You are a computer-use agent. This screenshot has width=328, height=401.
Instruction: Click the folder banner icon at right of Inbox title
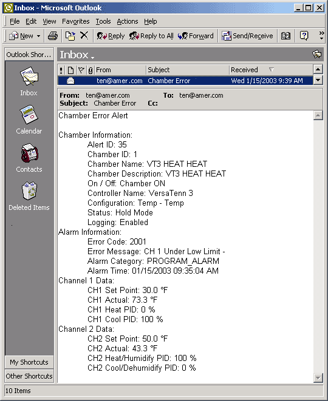pyautogui.click(x=316, y=54)
